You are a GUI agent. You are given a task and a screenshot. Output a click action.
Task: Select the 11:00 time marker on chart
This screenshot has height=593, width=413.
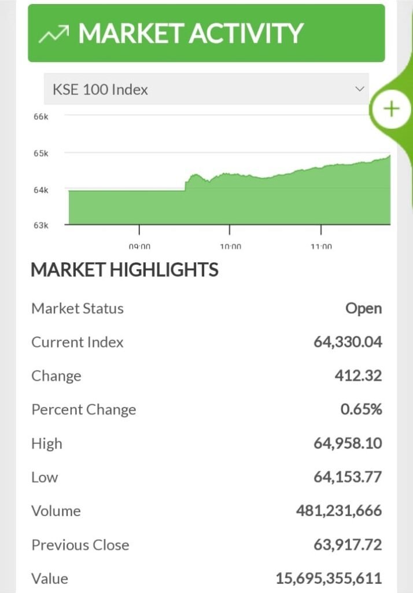[x=322, y=246]
